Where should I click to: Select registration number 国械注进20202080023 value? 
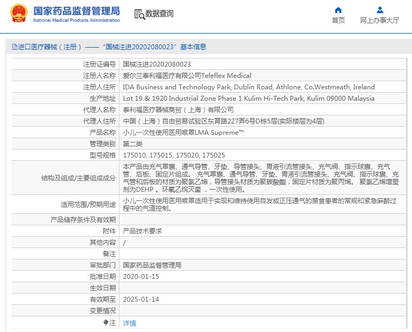tap(157, 64)
